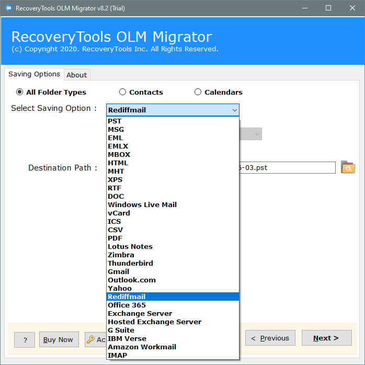Viewport: 365px width, 365px height.
Task: Select IMAP at the list bottom
Action: (173, 356)
